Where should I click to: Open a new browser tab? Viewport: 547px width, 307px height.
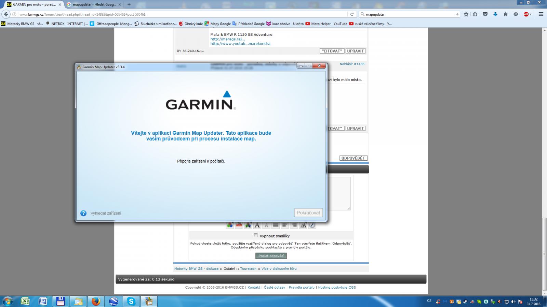pos(129,4)
